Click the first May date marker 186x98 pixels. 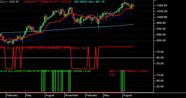[x=29, y=95]
